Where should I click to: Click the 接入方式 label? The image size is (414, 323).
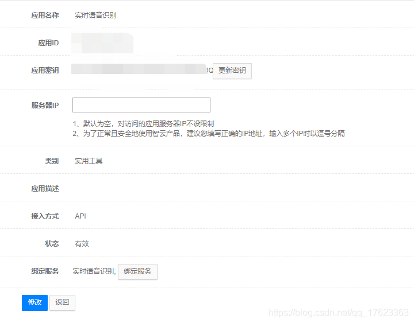click(x=45, y=216)
